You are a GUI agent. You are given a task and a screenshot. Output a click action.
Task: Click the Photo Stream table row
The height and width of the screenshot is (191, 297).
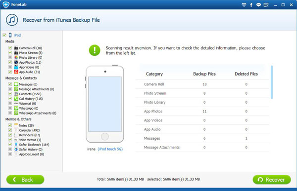tap(202, 93)
